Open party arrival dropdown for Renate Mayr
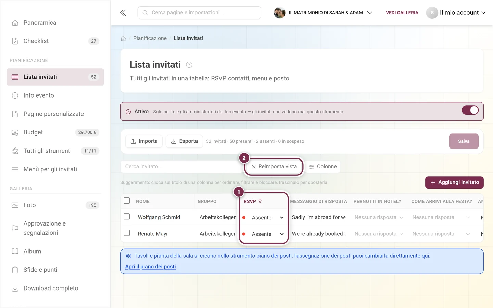493x308 pixels. tap(441, 234)
